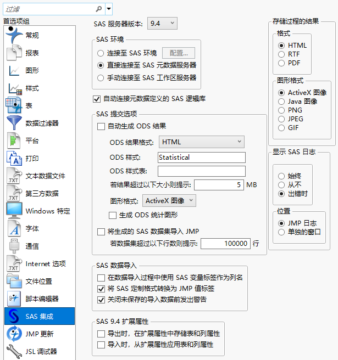
Task: Select 手动连接至 SAS 工作区服务器 radio
Action: pyautogui.click(x=101, y=78)
